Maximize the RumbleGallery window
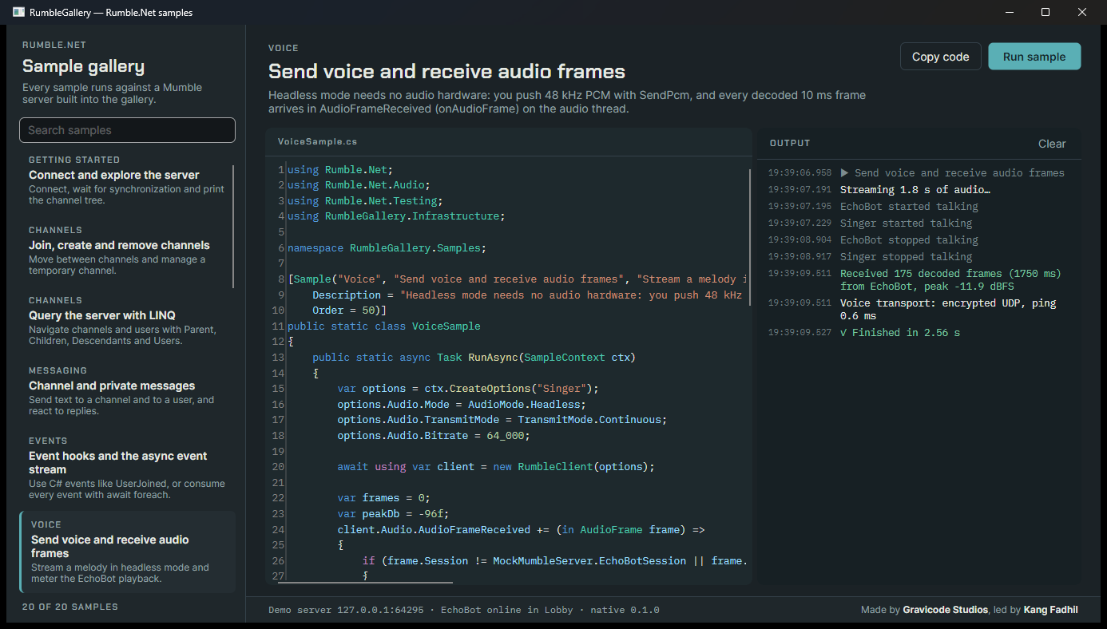This screenshot has width=1107, height=629. [1046, 12]
